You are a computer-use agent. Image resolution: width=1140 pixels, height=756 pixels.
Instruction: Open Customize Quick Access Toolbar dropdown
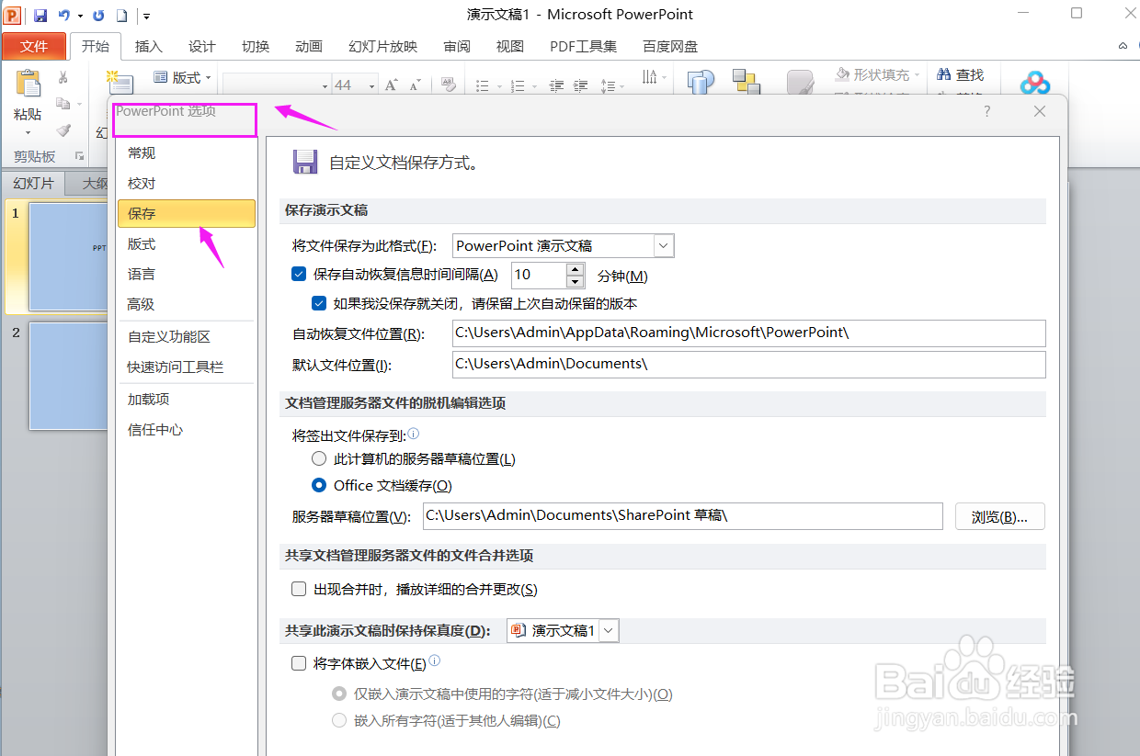pos(147,16)
